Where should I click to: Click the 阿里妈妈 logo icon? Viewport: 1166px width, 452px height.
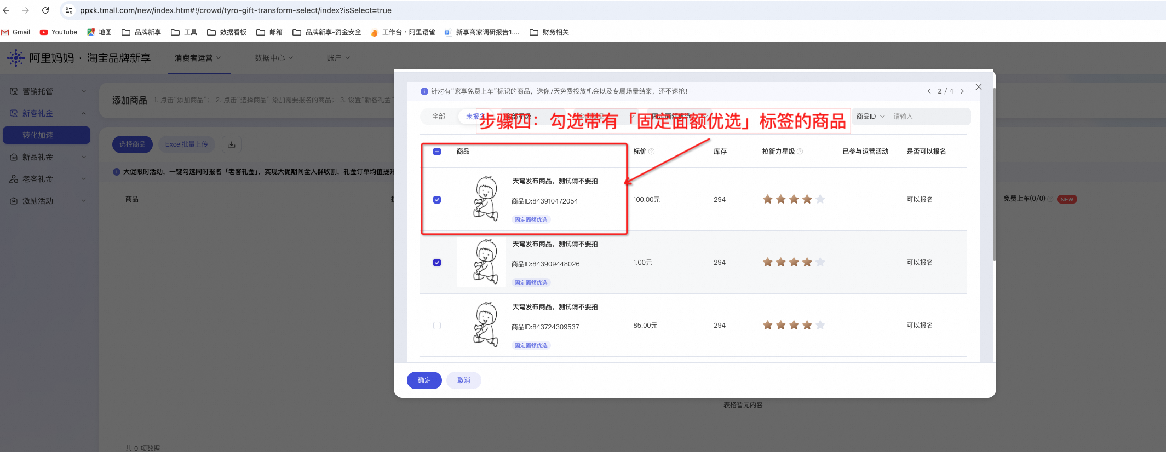coord(16,58)
